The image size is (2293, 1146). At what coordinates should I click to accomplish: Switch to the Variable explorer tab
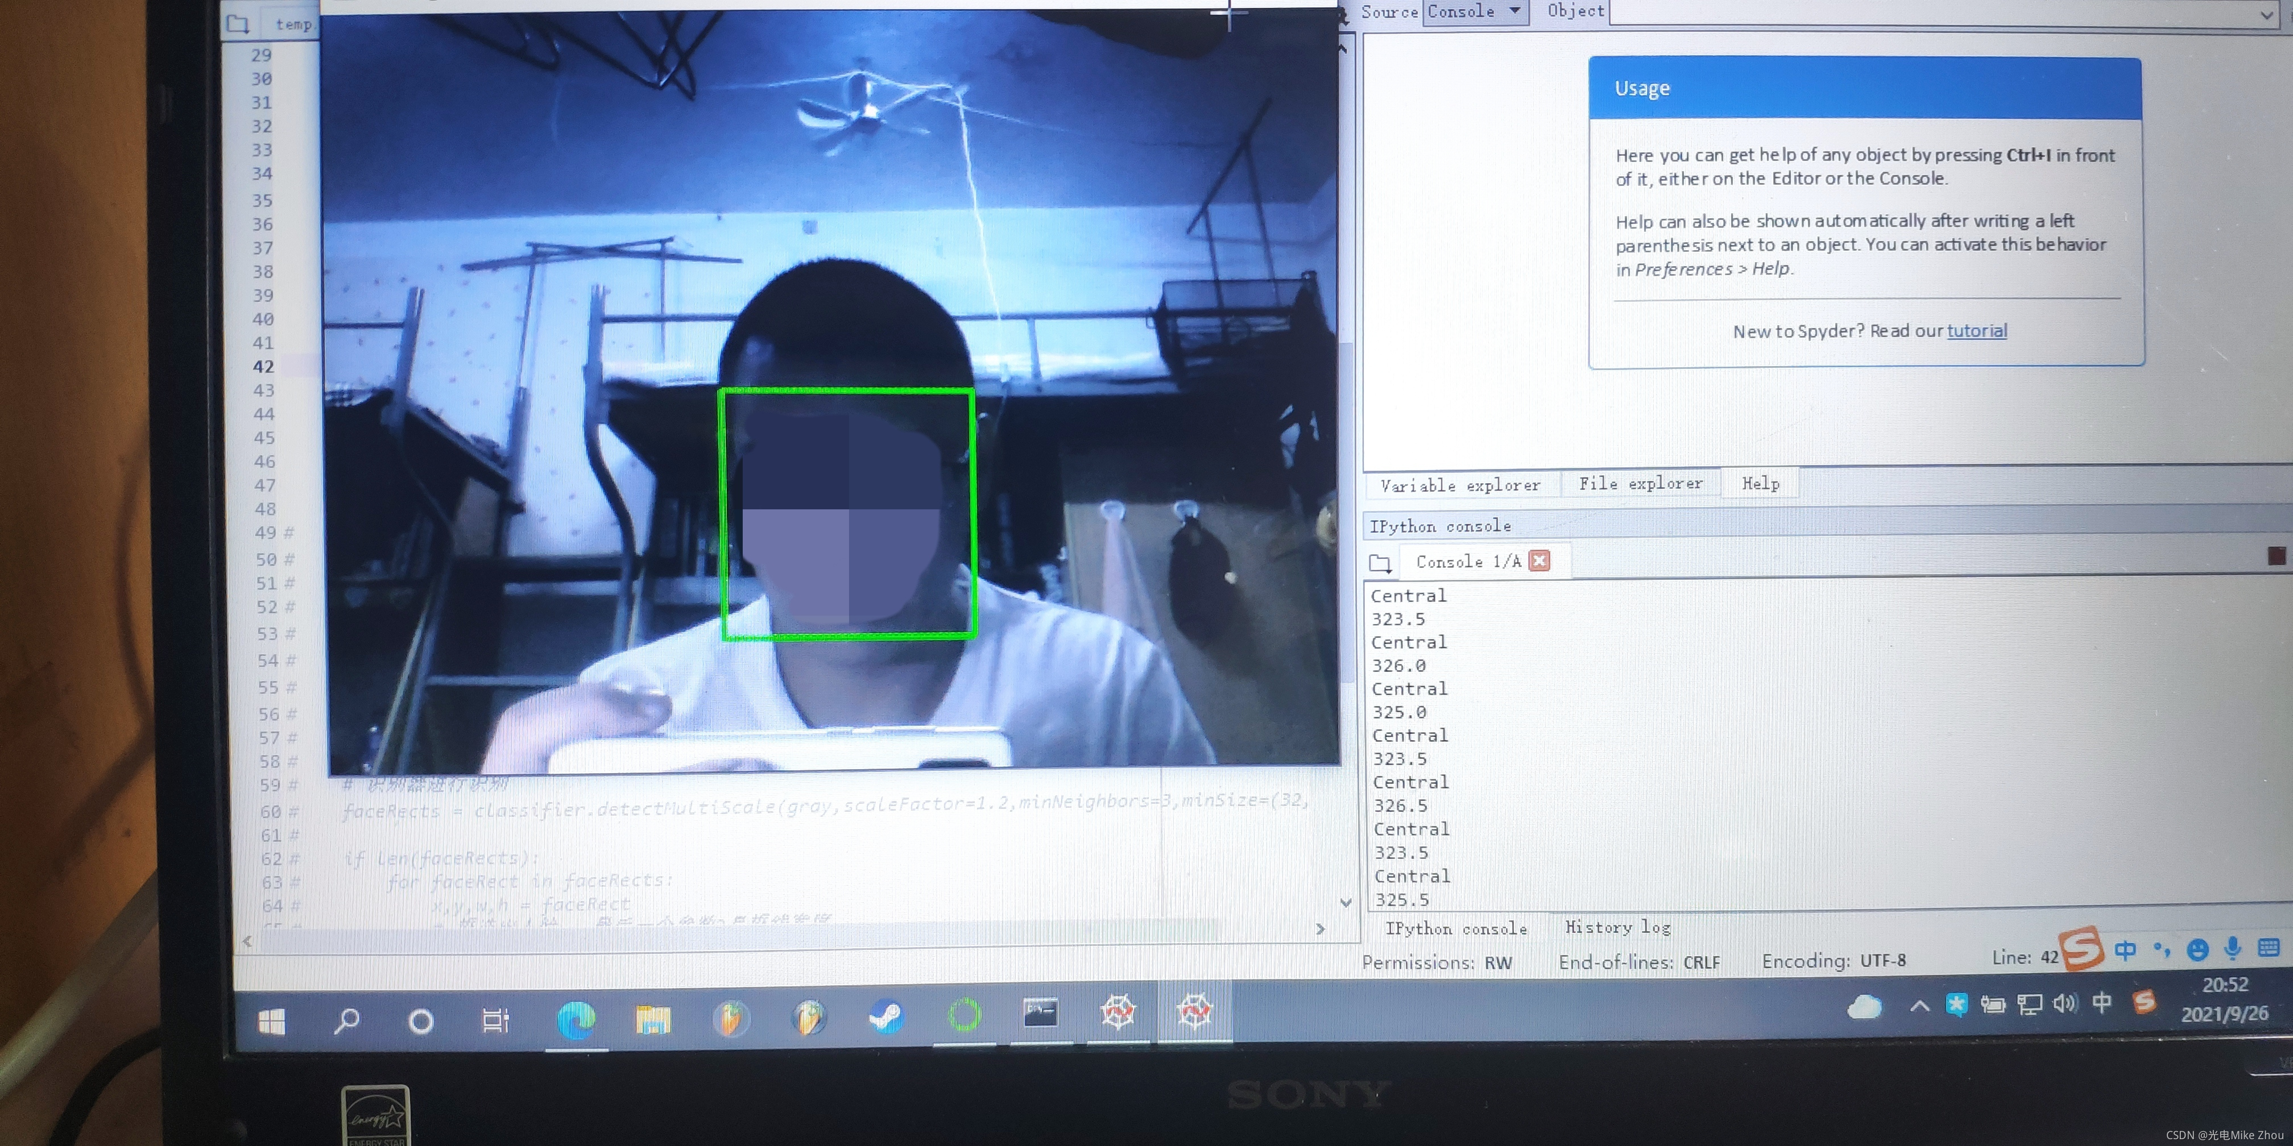[1460, 485]
